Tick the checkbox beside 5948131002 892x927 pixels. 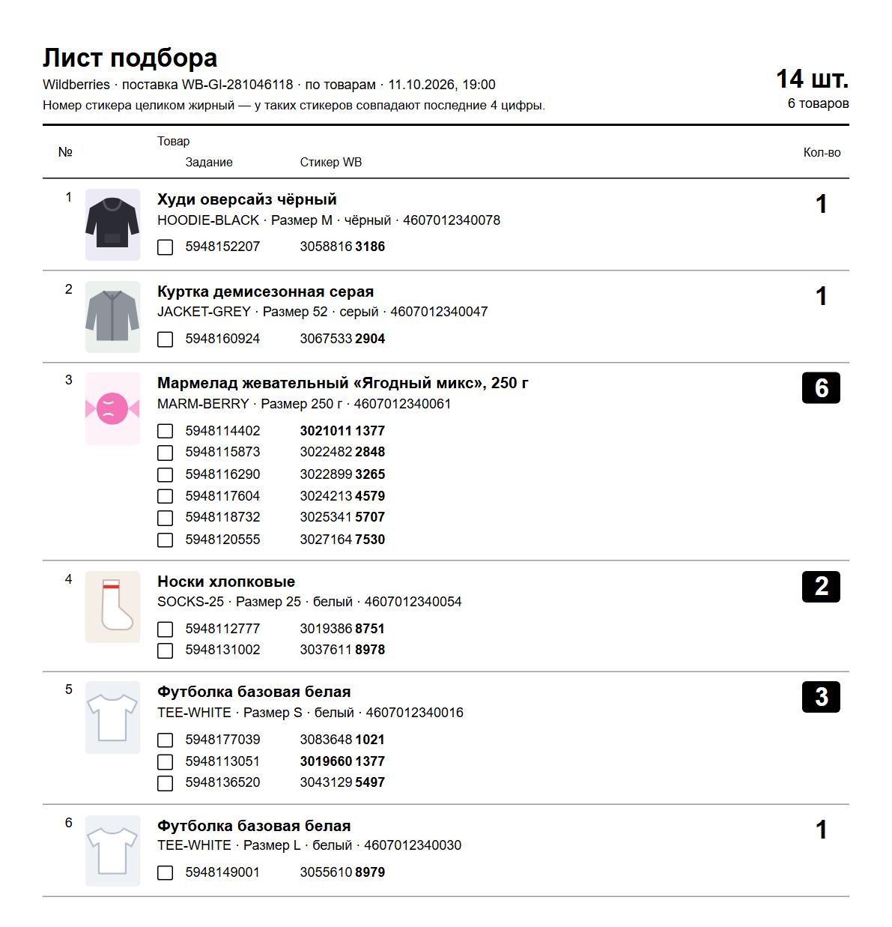coord(166,650)
